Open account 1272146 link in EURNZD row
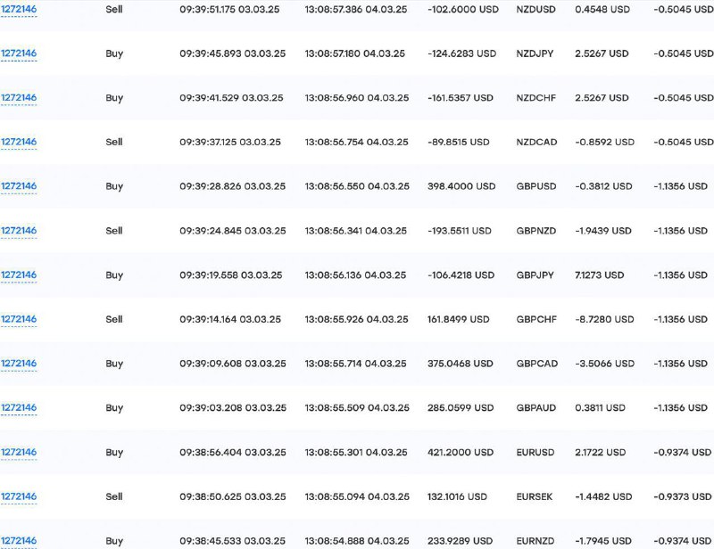Screen dimensions: 714x549 tap(19, 541)
